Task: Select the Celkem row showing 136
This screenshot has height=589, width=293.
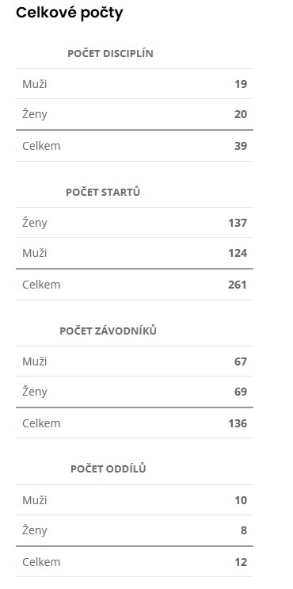Action: click(x=135, y=423)
